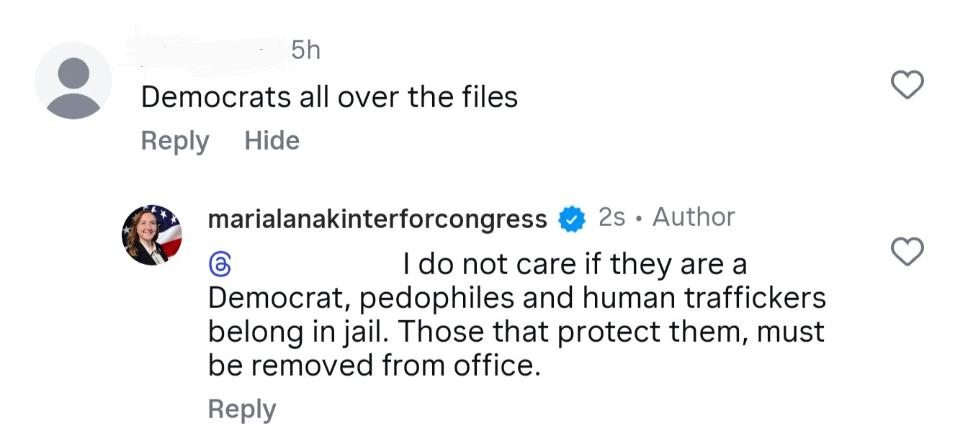Open marialanakinterforcongress profile photo

click(x=152, y=235)
